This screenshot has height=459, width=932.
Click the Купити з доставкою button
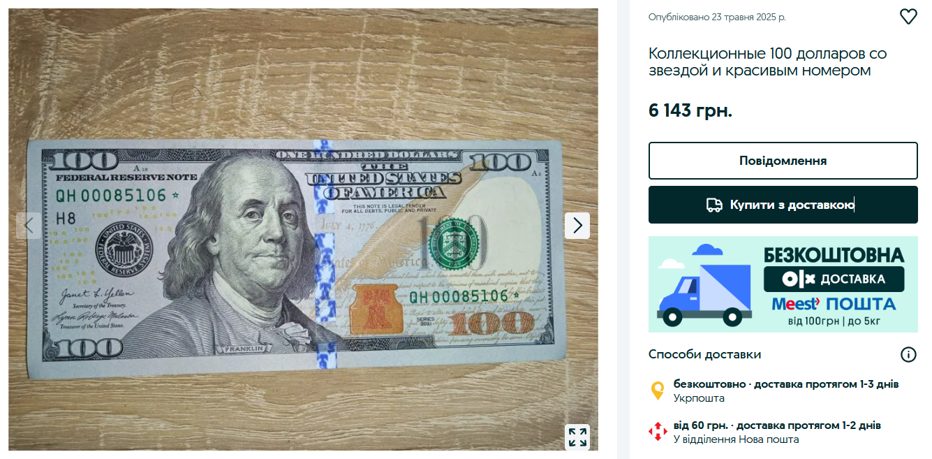point(783,205)
